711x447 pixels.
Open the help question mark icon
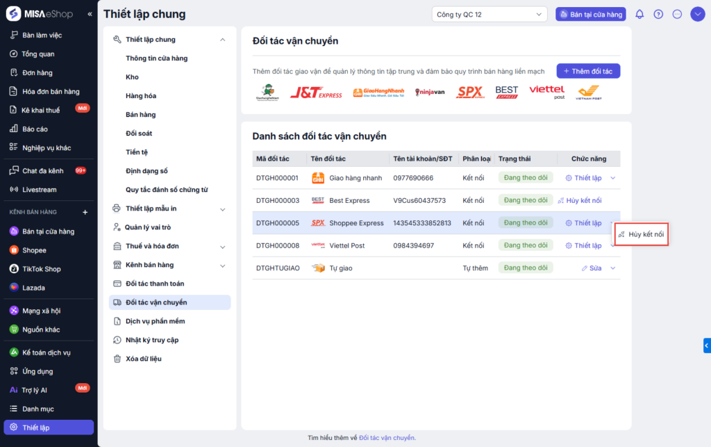[658, 14]
